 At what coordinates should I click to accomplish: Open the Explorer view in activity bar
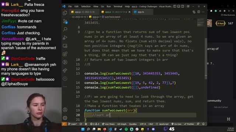65,13
